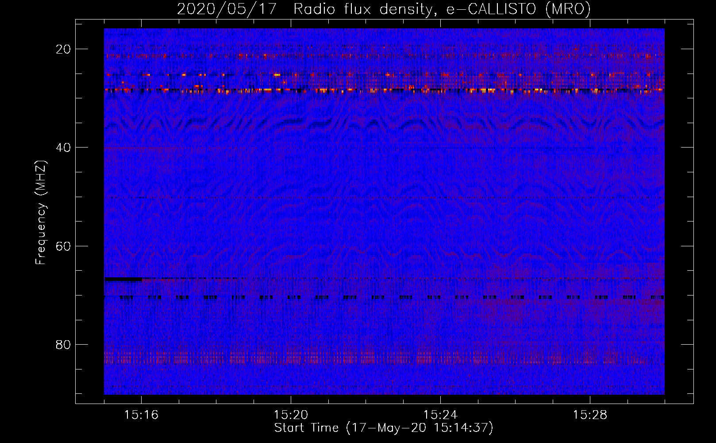Click the 80 MHz tick label
Screen dimensions: 716x443
point(63,345)
